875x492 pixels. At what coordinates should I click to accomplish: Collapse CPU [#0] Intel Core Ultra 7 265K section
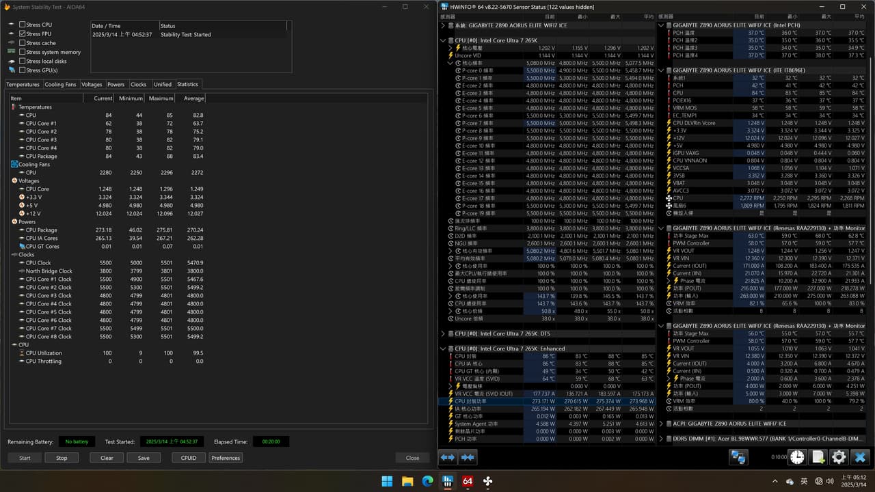[x=444, y=40]
